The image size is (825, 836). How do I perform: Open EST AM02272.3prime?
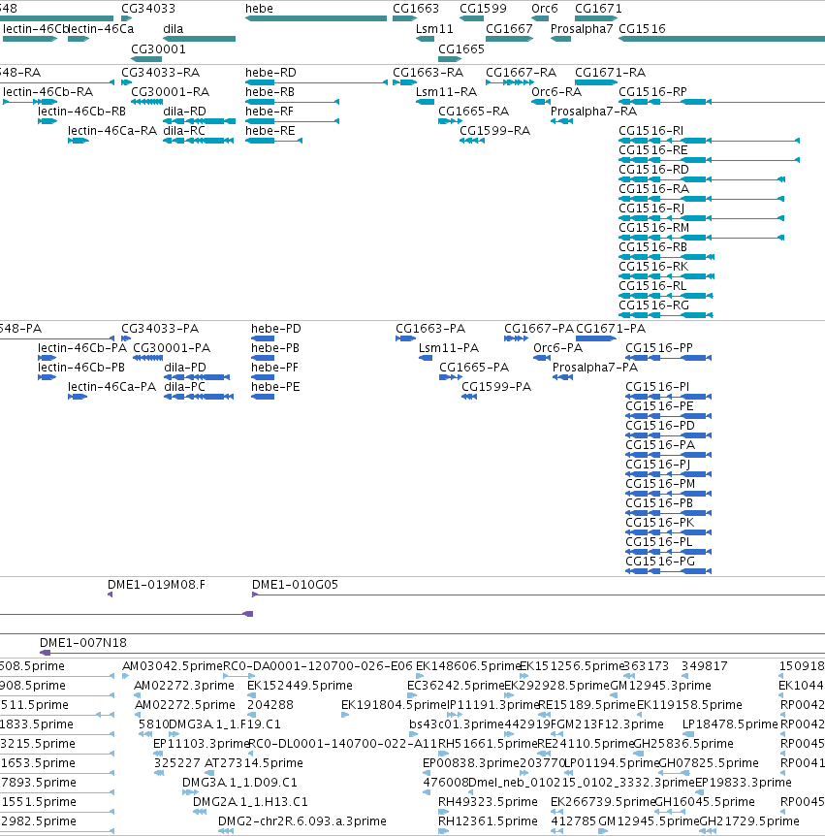click(x=184, y=685)
